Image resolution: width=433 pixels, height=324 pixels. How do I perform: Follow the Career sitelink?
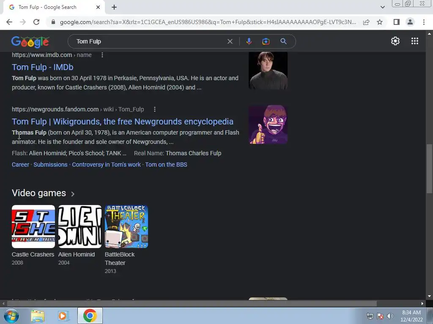pos(20,165)
